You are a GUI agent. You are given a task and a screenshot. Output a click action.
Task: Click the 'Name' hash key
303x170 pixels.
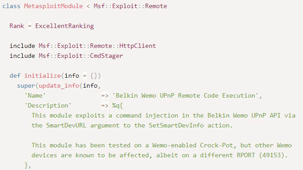35,96
